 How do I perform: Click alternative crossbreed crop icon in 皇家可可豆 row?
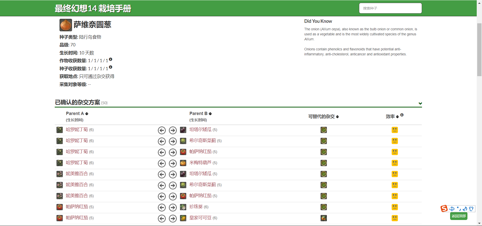324,218
